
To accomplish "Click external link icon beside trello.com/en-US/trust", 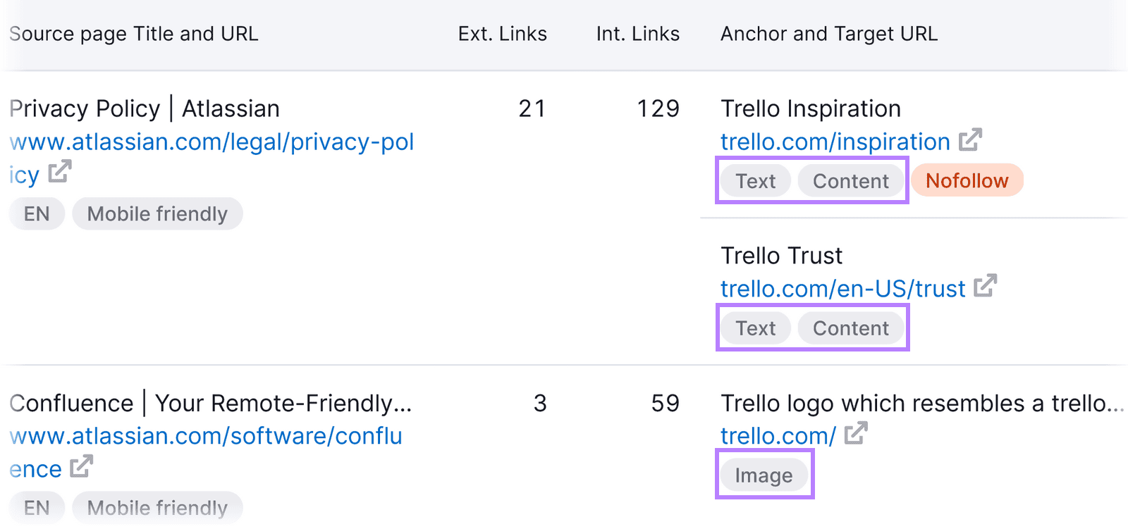I will (985, 286).
